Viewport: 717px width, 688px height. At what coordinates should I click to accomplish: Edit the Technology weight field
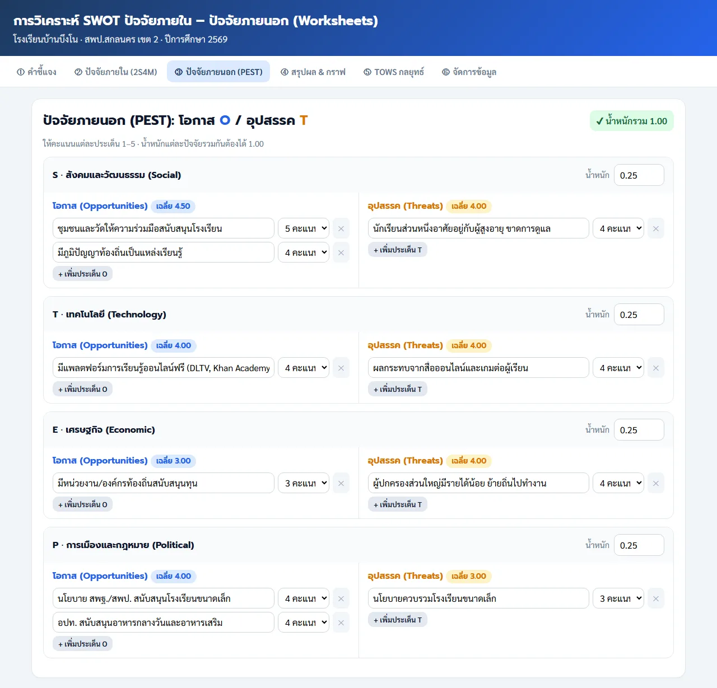point(639,315)
